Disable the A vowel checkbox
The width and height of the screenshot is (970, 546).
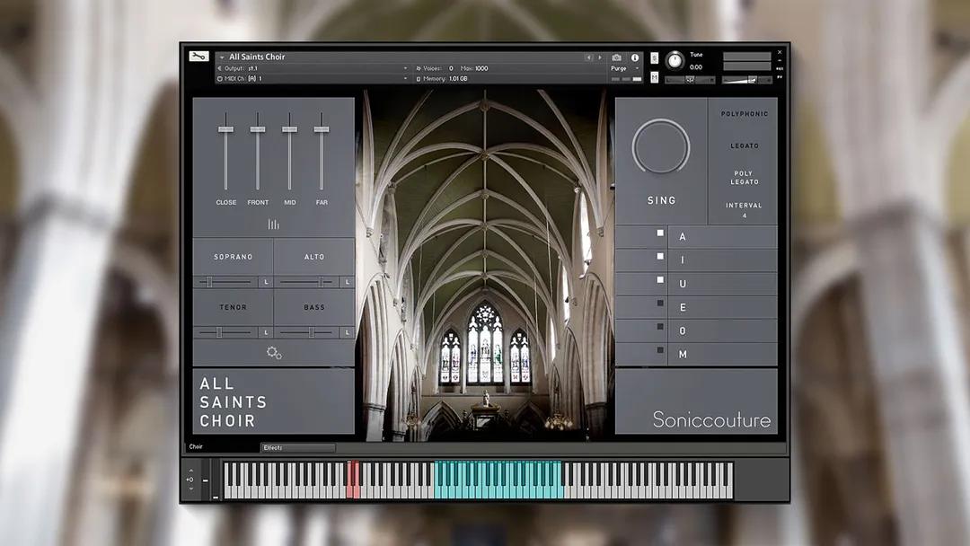click(x=660, y=234)
